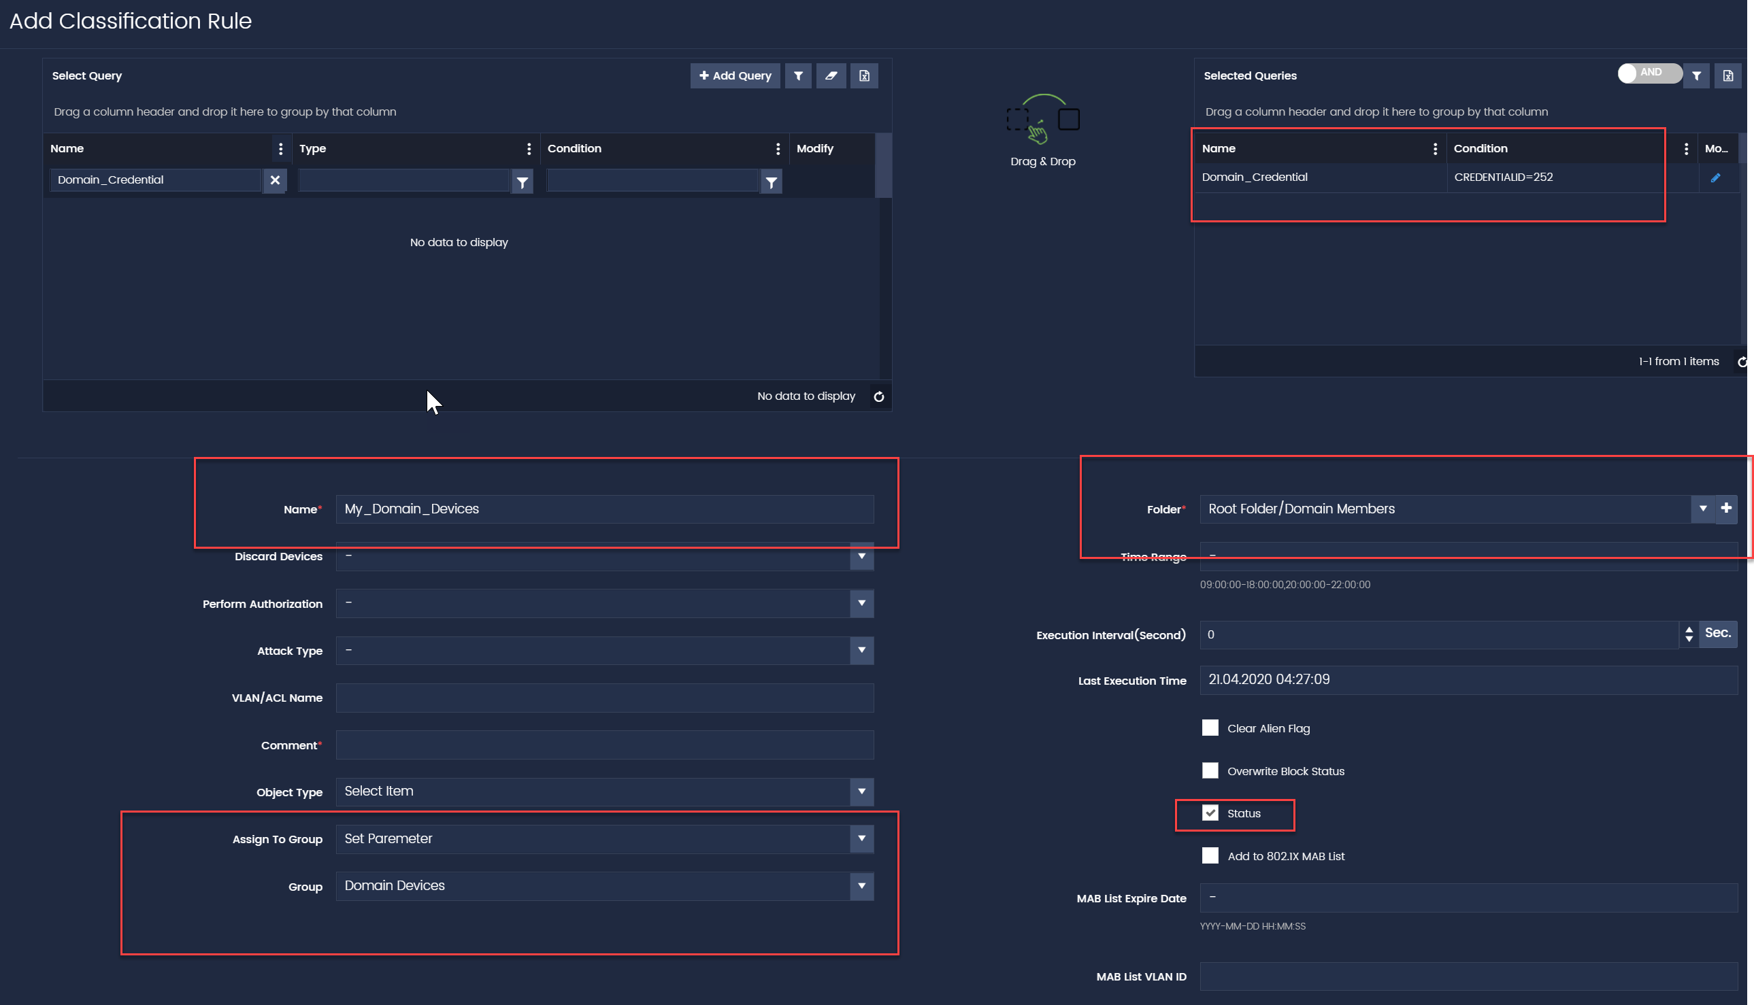
Task: Select the Domain_Credential row in Selected Queries
Action: tap(1467, 178)
